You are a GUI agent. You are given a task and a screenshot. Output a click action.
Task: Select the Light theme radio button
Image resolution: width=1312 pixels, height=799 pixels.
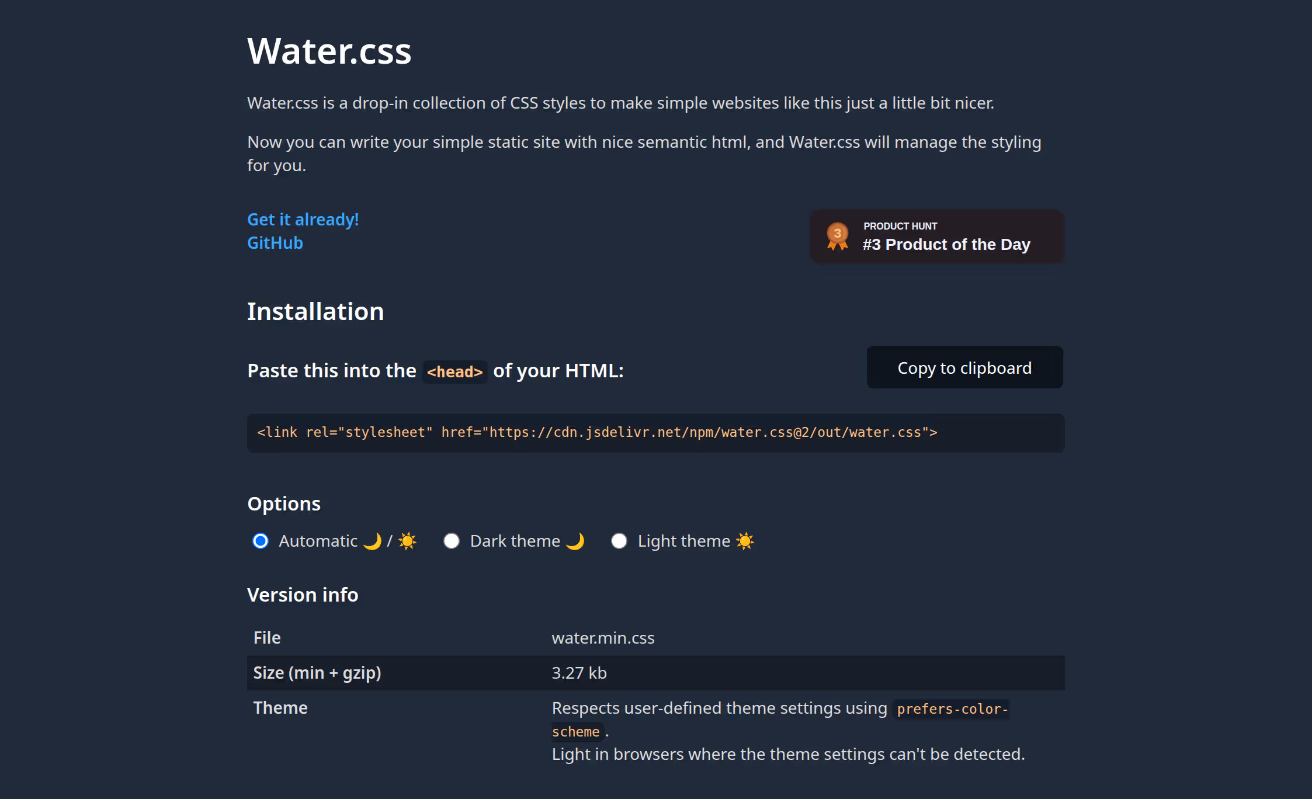click(619, 541)
